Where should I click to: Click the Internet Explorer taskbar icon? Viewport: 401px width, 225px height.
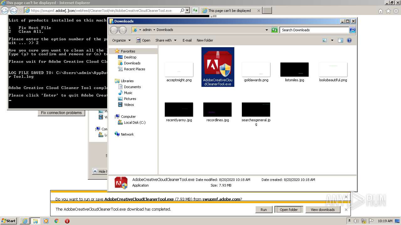coord(24,221)
